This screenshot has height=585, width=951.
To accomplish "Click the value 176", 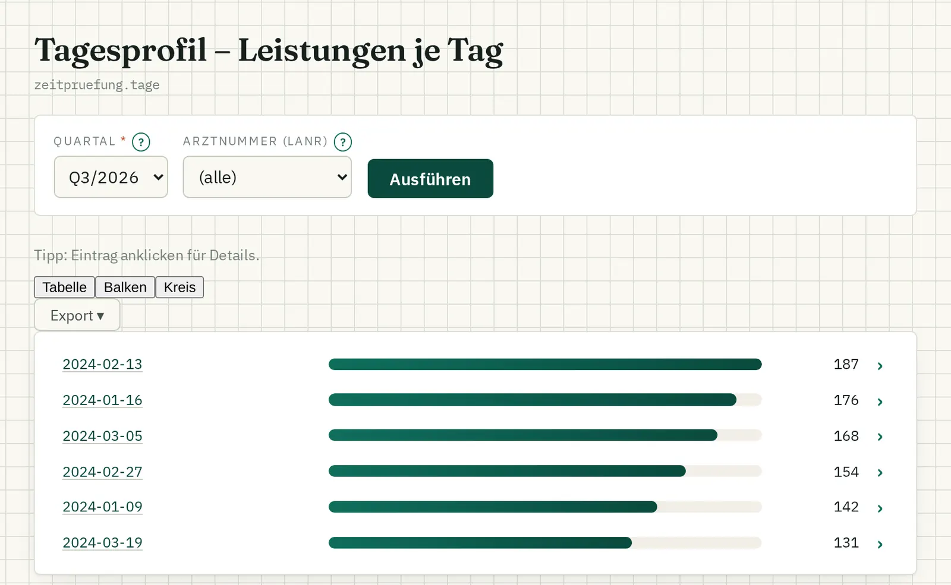I will [x=846, y=400].
